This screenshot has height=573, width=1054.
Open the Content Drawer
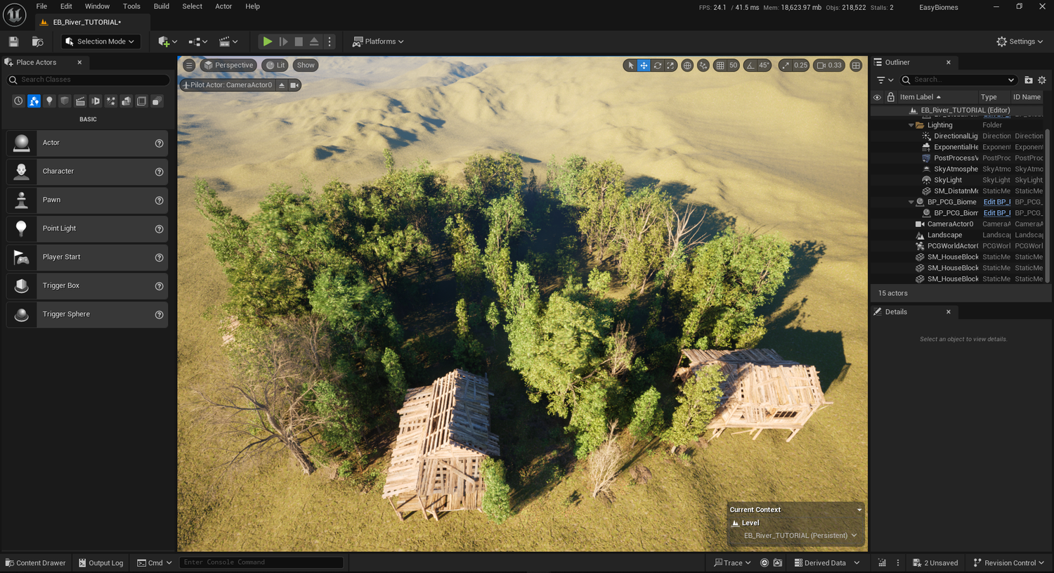(35, 562)
